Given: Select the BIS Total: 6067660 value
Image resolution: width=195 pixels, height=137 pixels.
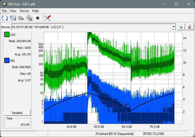Looking at the screenshot, I should [21, 67].
